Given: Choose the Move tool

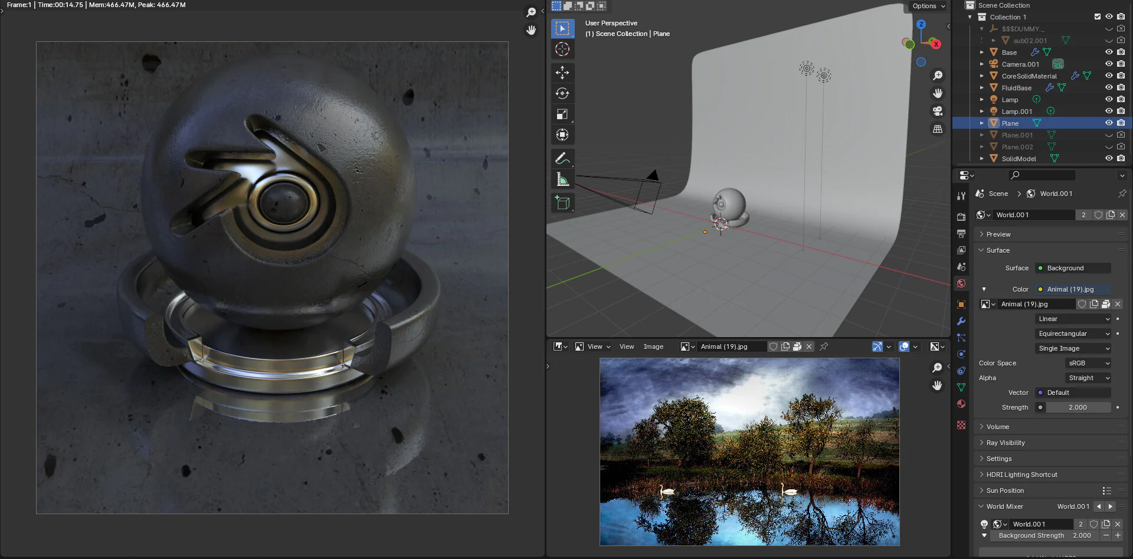Looking at the screenshot, I should point(562,73).
